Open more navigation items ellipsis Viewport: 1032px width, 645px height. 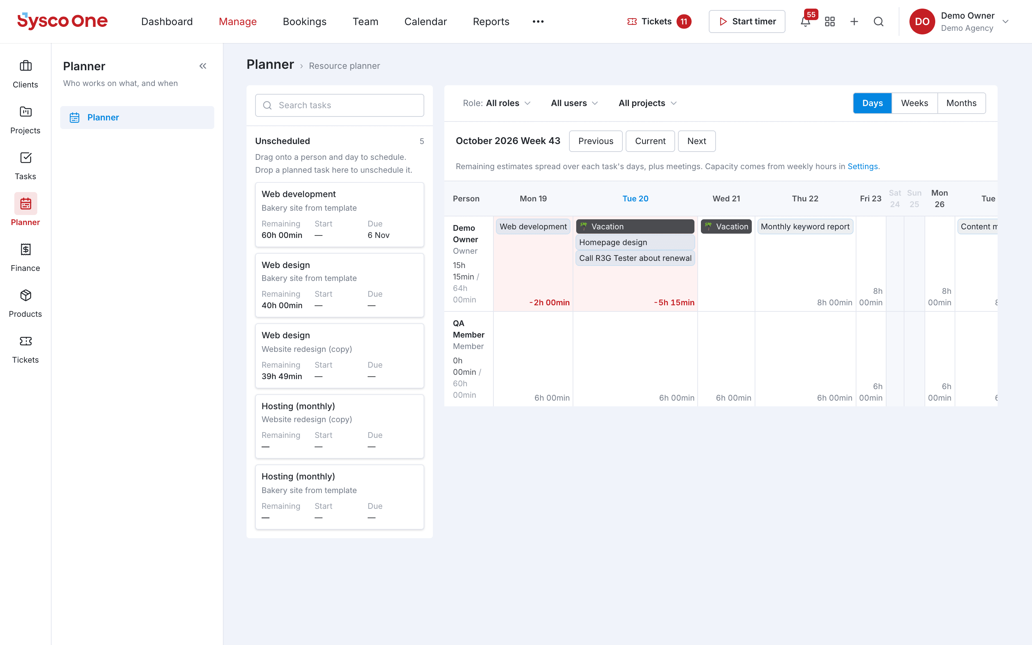tap(538, 21)
